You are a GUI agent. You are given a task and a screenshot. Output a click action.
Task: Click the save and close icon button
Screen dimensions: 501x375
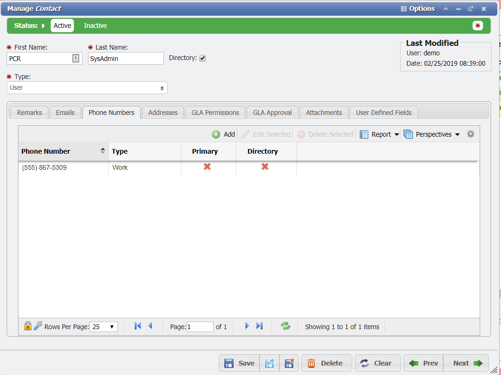(x=289, y=363)
